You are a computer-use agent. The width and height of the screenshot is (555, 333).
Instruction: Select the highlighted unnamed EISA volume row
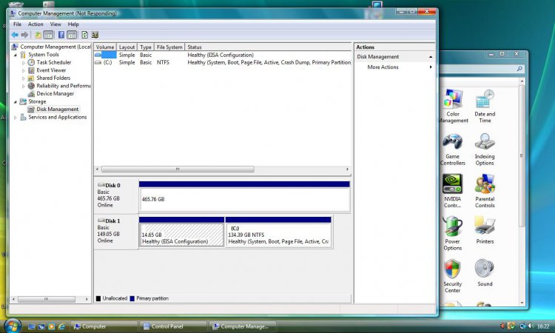[223, 55]
